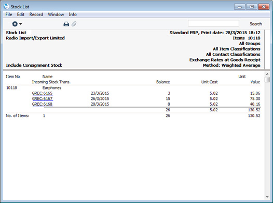Click the Stock List app icon in title bar
The height and width of the screenshot is (203, 273).
6,7
